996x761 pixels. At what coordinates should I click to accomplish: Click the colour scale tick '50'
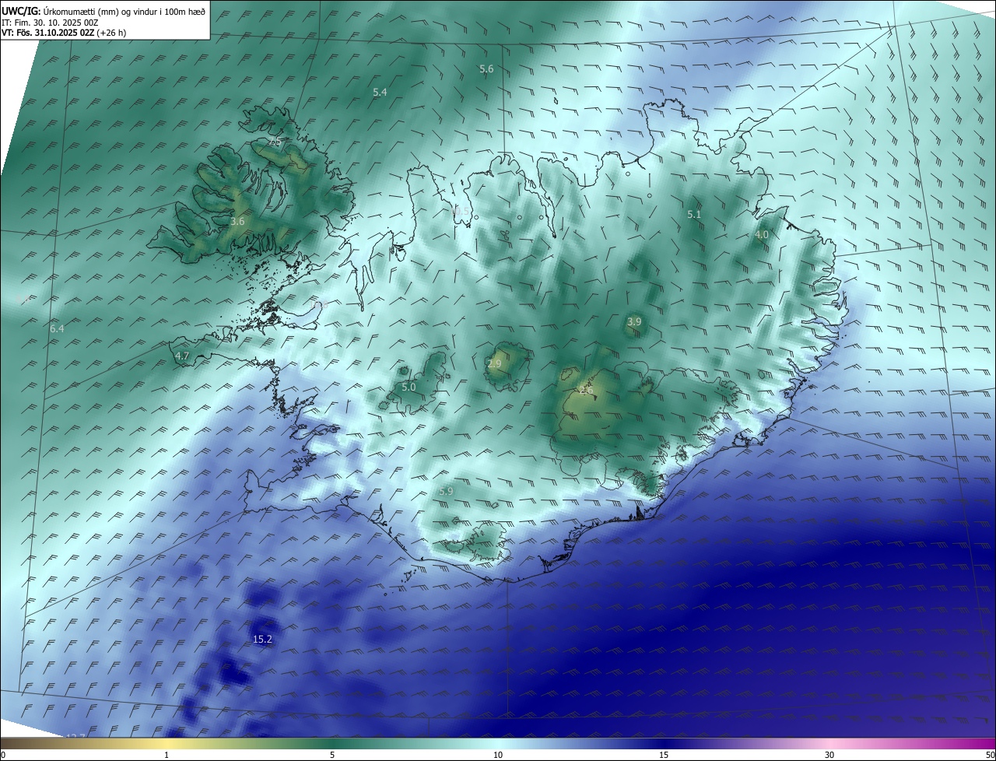pos(990,755)
